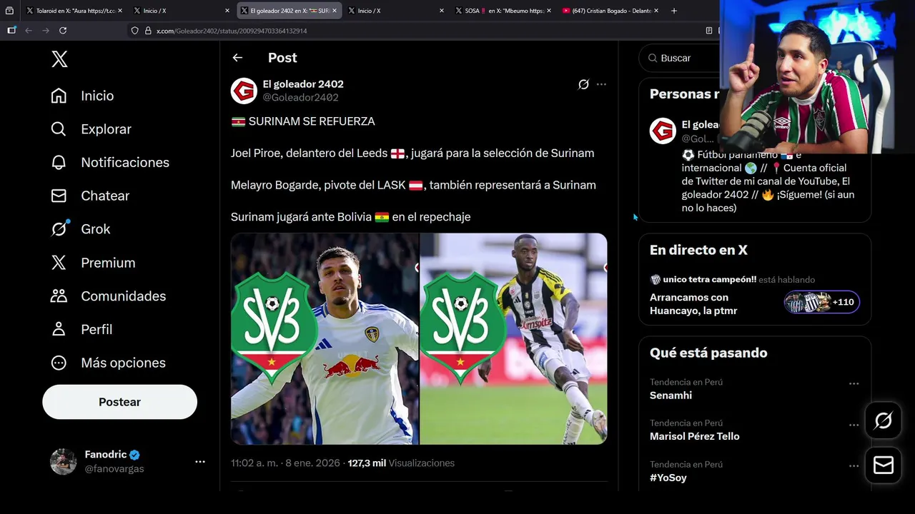Viewport: 915px width, 514px height.
Task: Click the Postear button
Action: coord(119,402)
